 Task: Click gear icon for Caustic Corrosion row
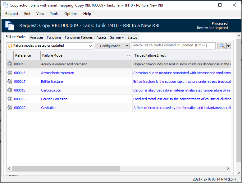tap(10, 99)
